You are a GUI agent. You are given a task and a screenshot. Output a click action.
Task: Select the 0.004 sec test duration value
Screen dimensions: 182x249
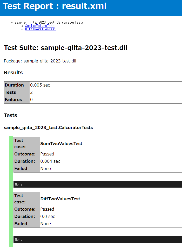click(50, 161)
